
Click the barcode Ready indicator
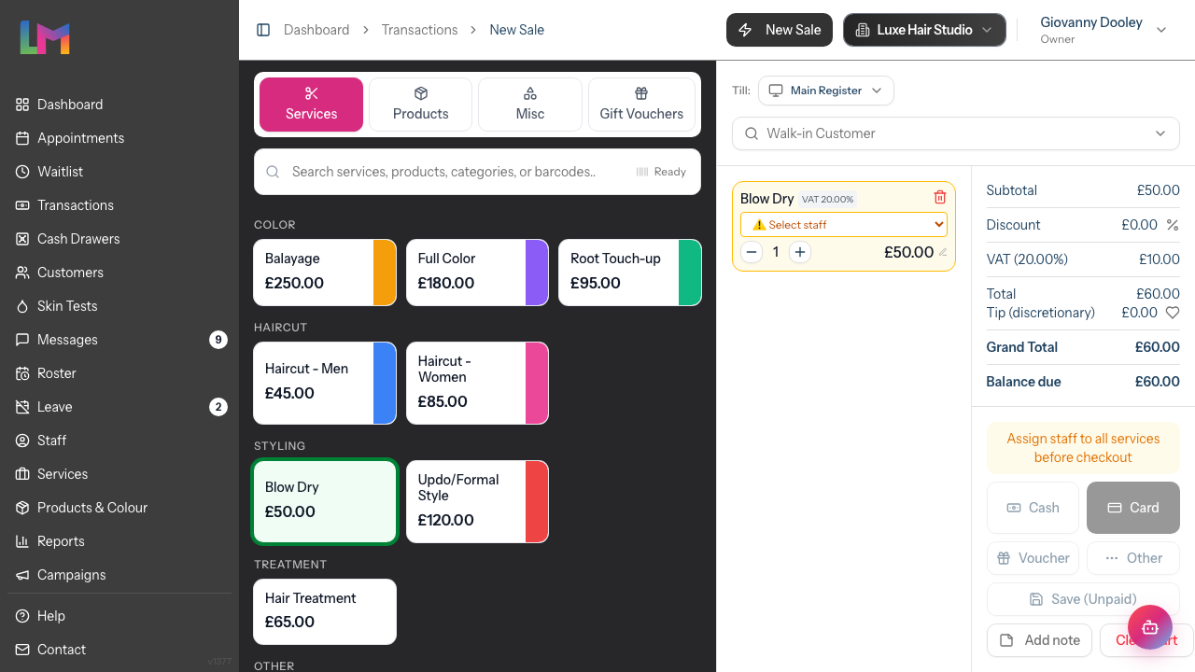661,172
